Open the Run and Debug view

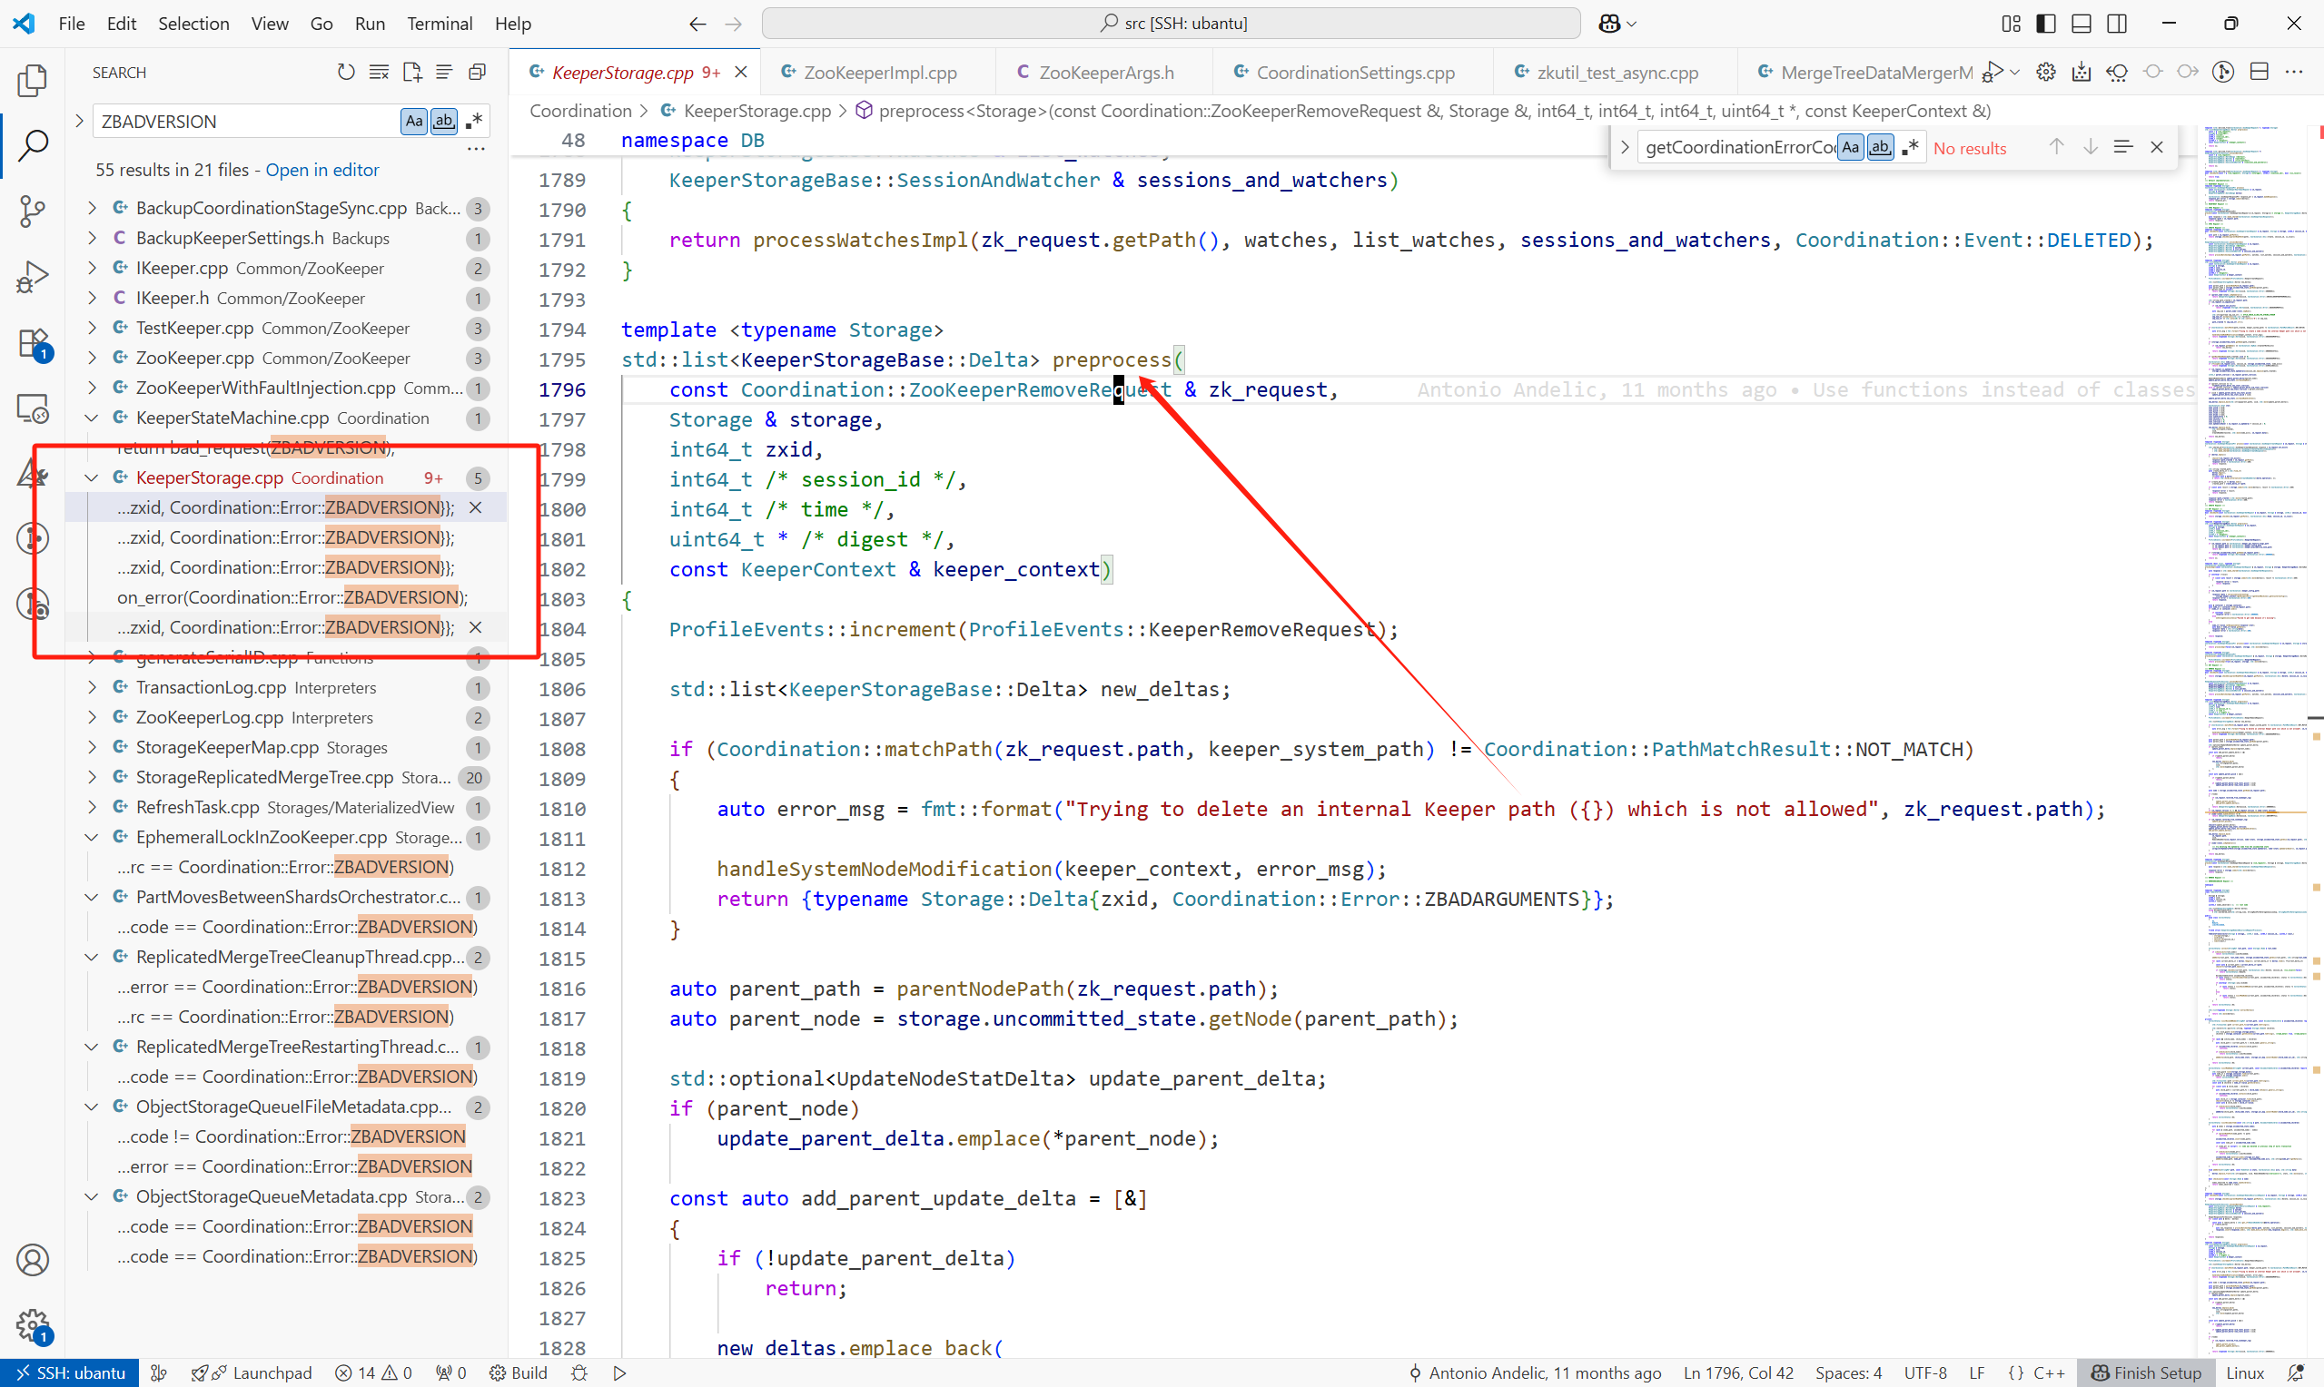(x=33, y=277)
